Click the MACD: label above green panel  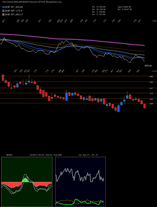click(9, 155)
